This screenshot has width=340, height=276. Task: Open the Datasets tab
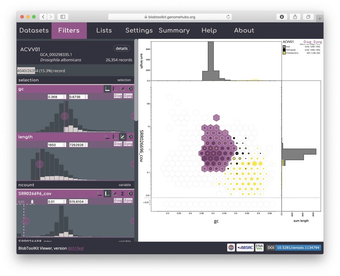click(34, 31)
